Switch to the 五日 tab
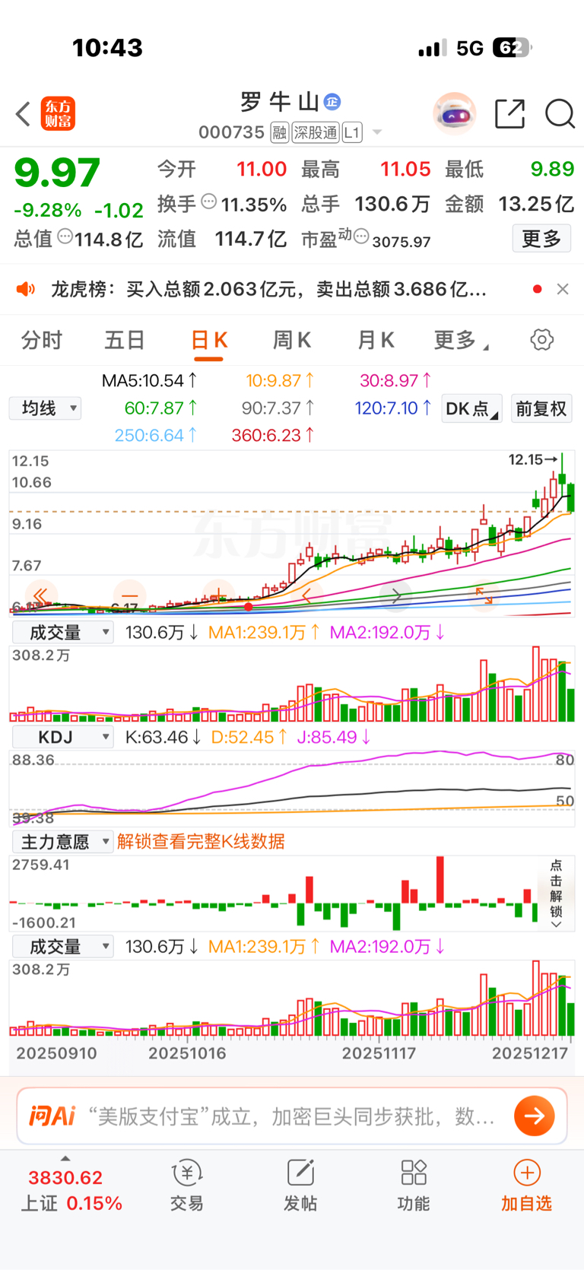 click(x=124, y=340)
